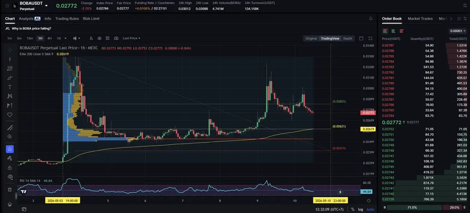Toggle hide all drawings eye icon
The height and width of the screenshot is (213, 470).
pos(10,177)
